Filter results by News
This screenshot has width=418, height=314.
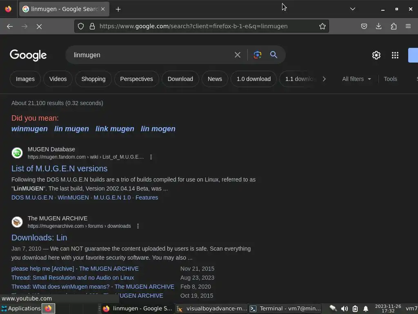pyautogui.click(x=215, y=79)
